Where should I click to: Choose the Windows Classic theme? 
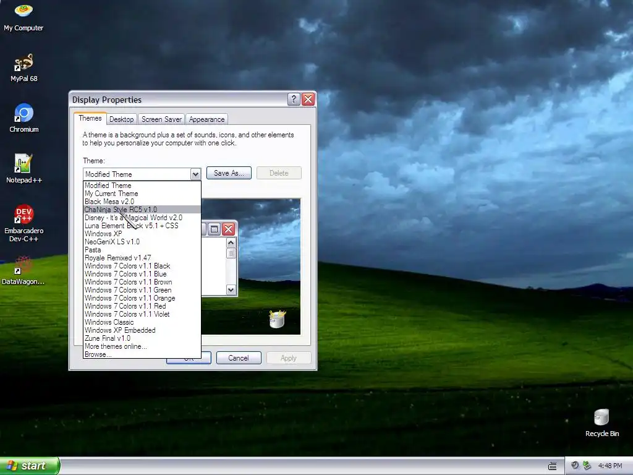[x=142, y=322]
